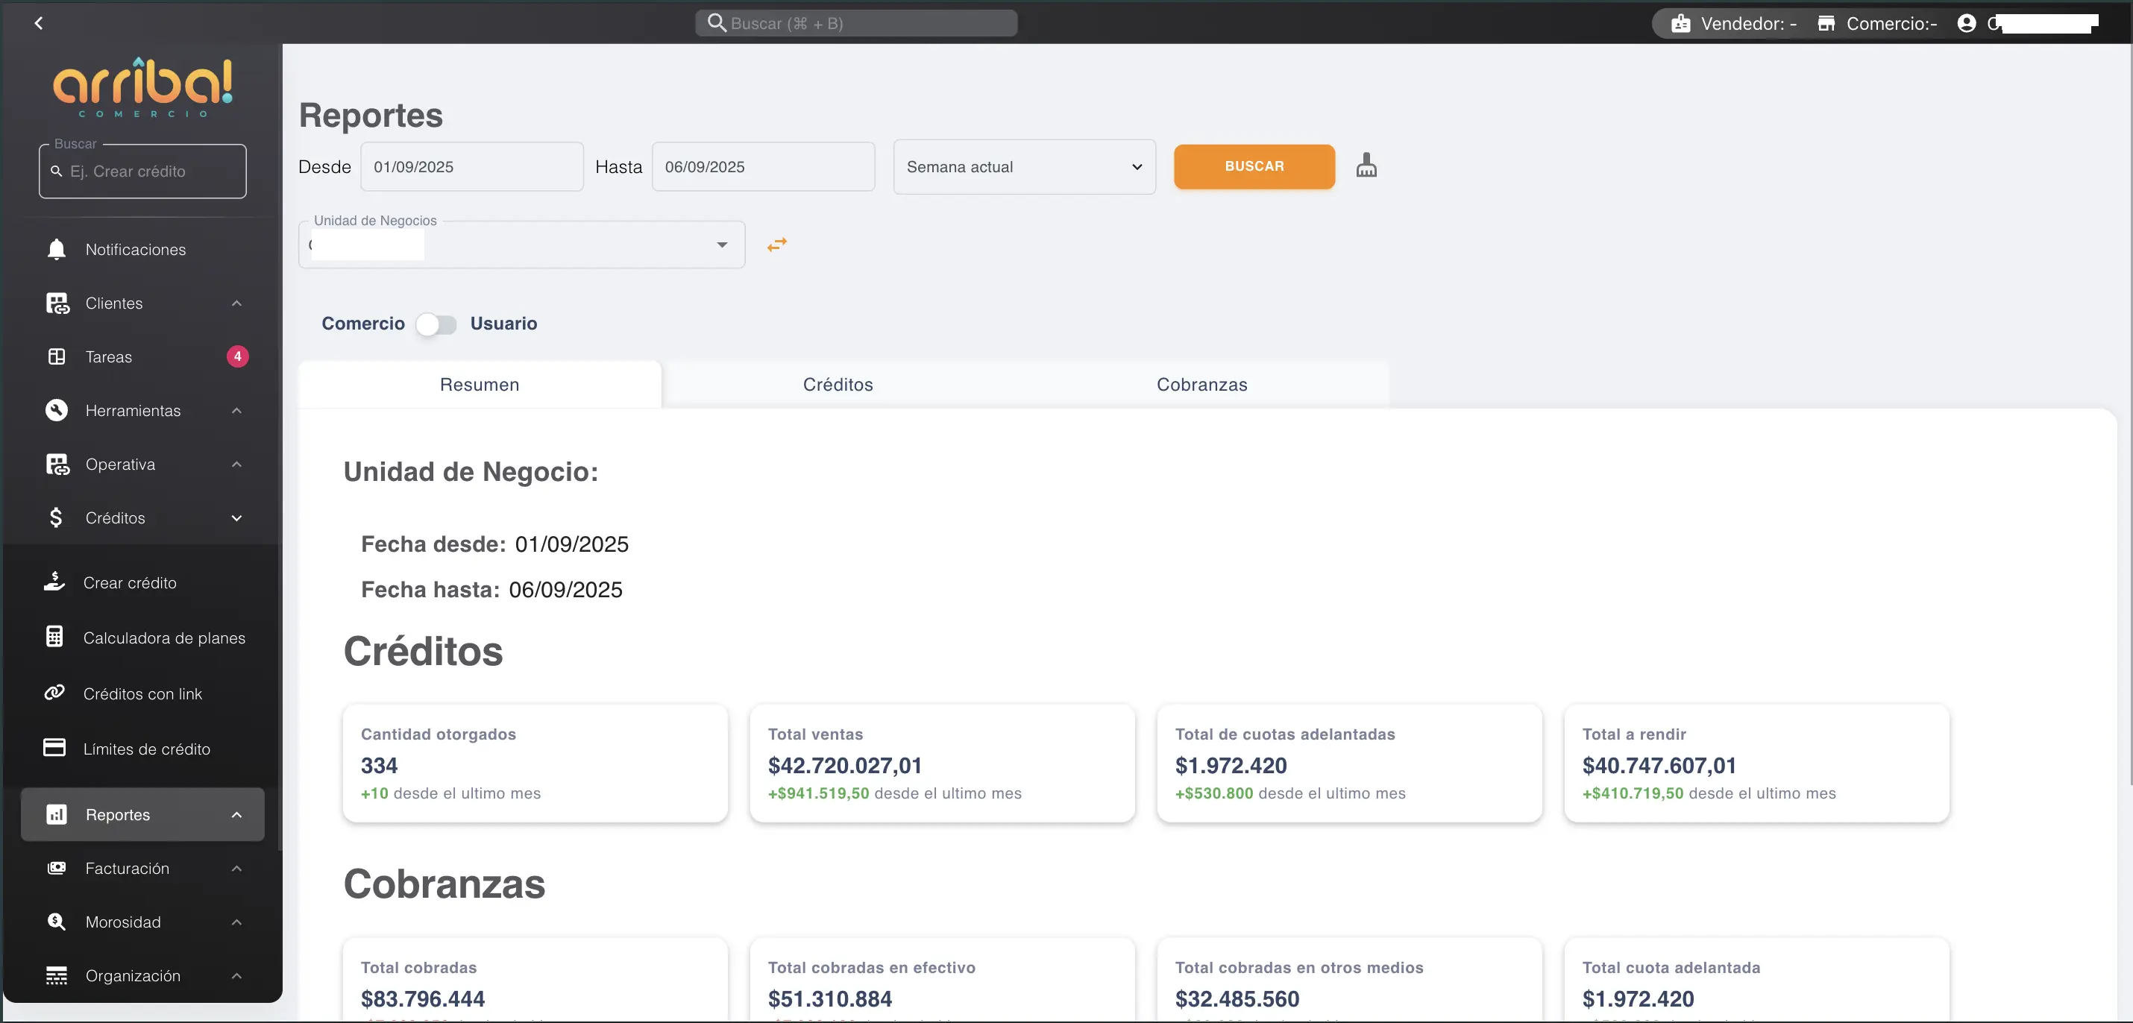The height and width of the screenshot is (1023, 2133).
Task: Switch to the Cobranzas tab
Action: (1201, 384)
